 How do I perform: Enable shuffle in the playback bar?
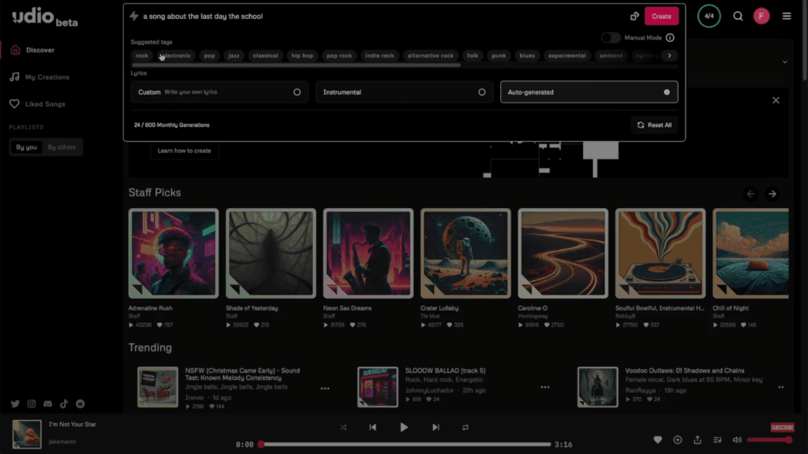click(343, 427)
